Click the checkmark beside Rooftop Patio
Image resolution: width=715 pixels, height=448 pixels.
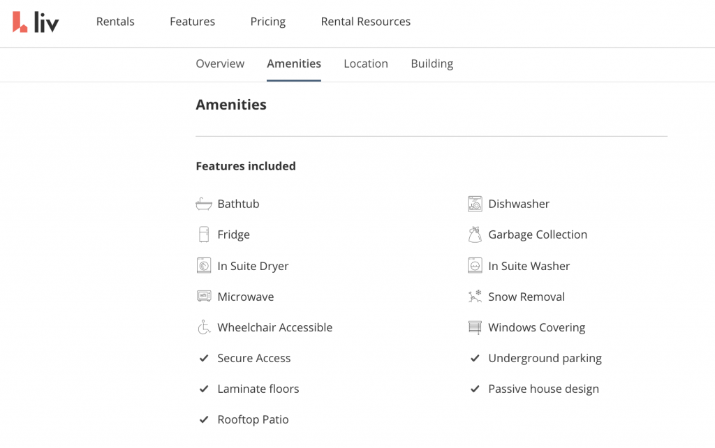point(204,419)
